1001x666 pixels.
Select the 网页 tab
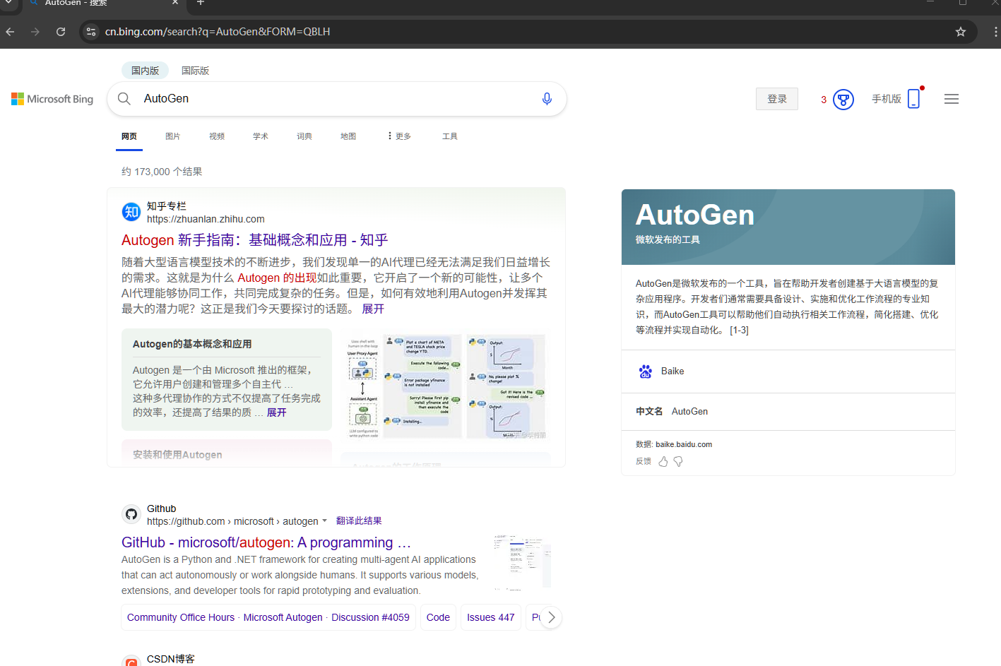click(x=129, y=136)
